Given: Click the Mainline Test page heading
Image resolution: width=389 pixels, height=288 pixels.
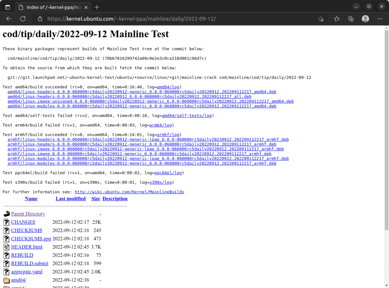Looking at the screenshot, I should (x=85, y=34).
